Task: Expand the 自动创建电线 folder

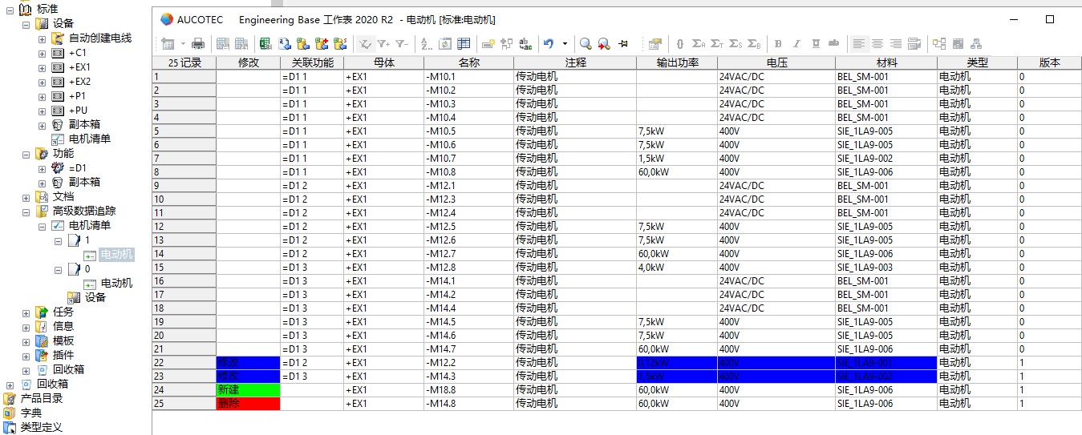Action: pos(42,38)
